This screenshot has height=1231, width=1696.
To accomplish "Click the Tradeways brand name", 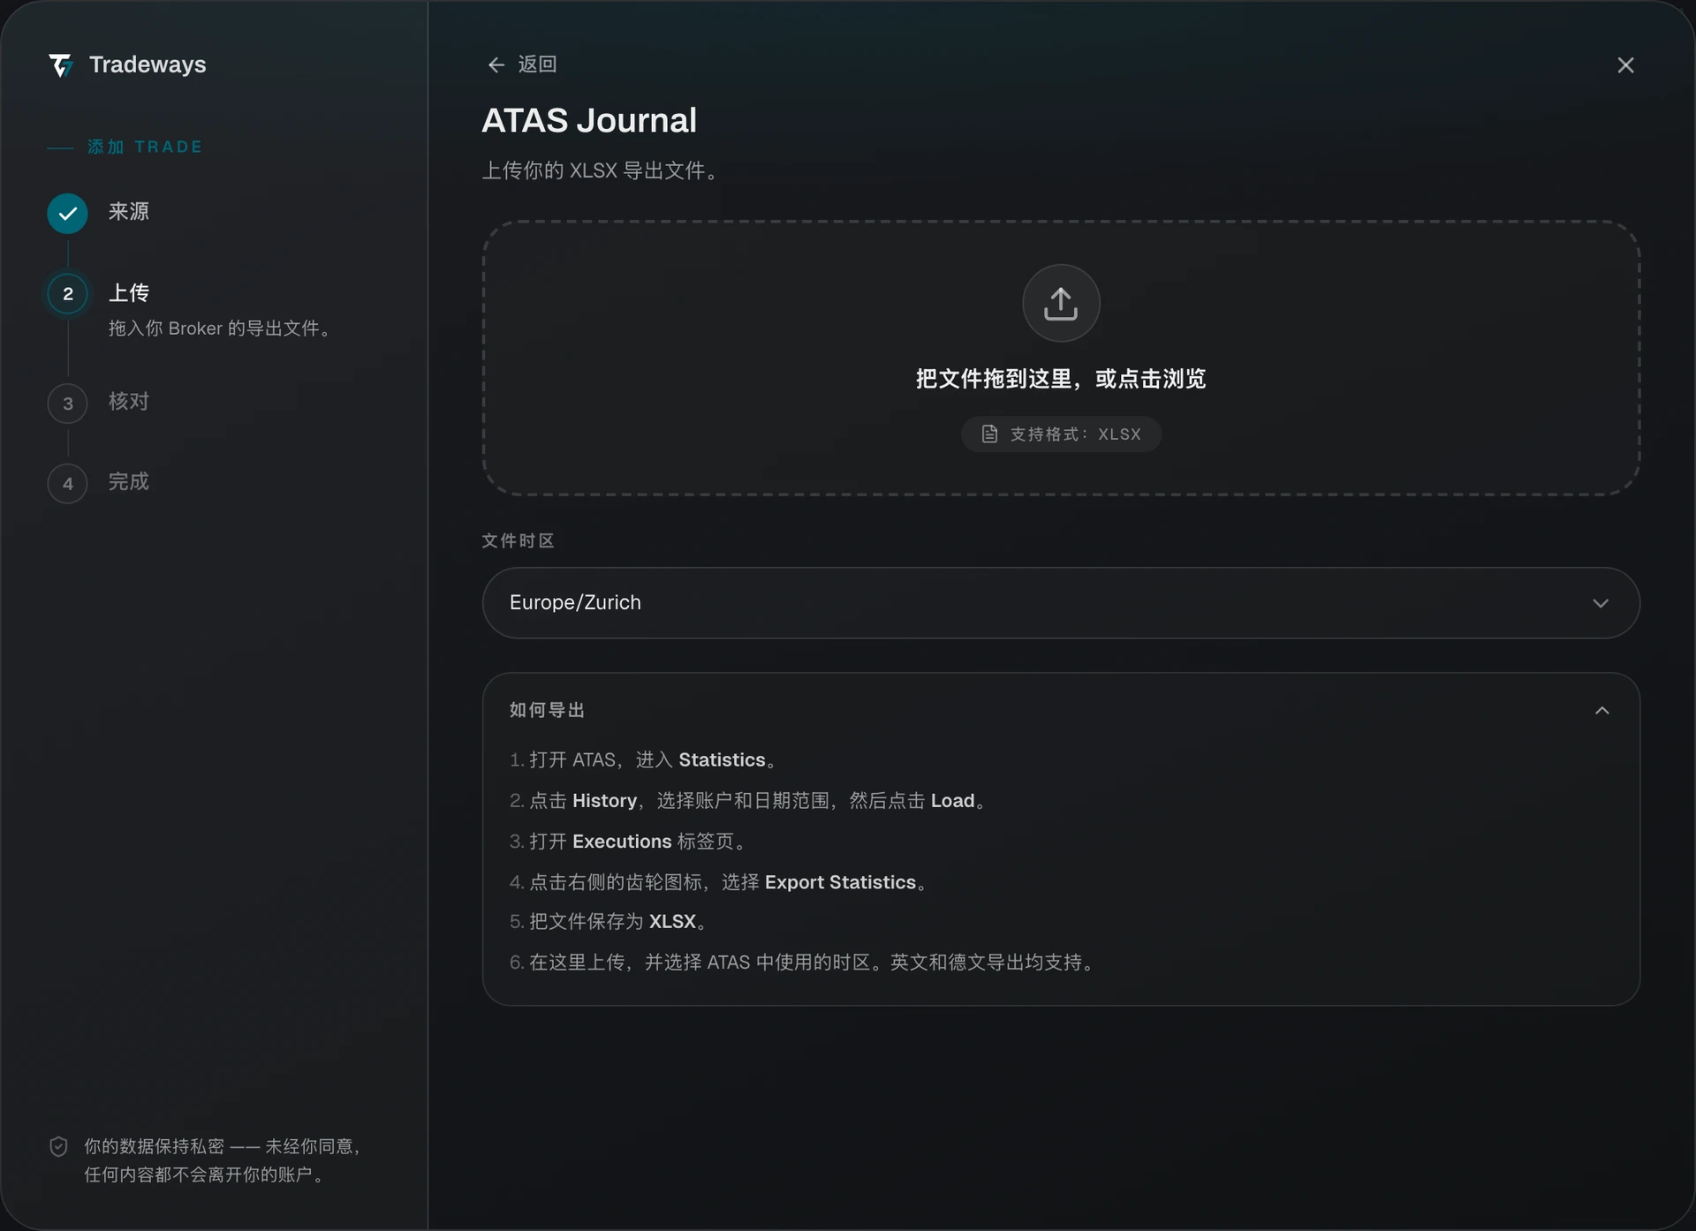I will pyautogui.click(x=148, y=64).
